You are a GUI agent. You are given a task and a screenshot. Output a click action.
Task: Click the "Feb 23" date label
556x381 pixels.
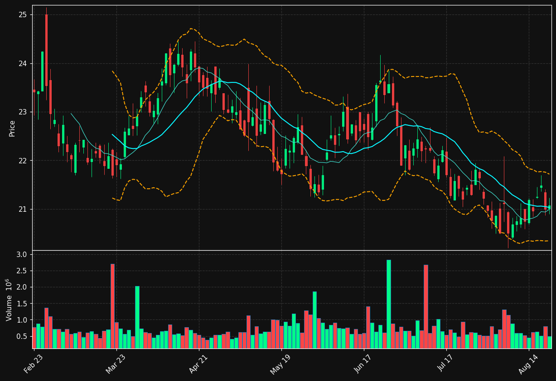[x=34, y=364]
